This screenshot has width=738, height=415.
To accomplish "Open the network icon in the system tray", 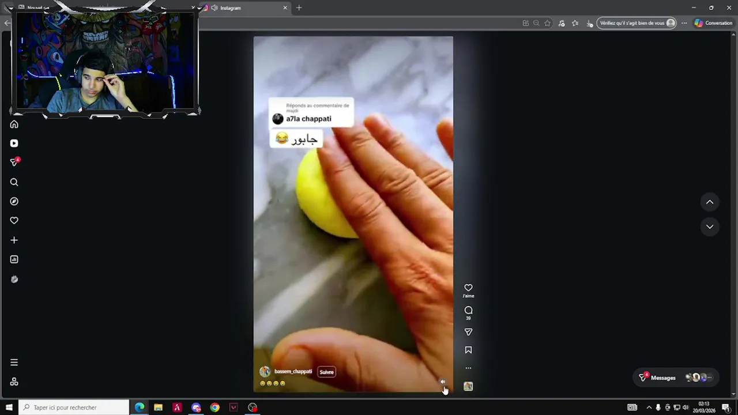I will pyautogui.click(x=676, y=408).
